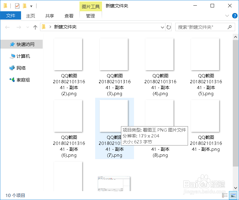Click the folder icon in the title bar
The width and height of the screenshot is (239, 200).
6,6
